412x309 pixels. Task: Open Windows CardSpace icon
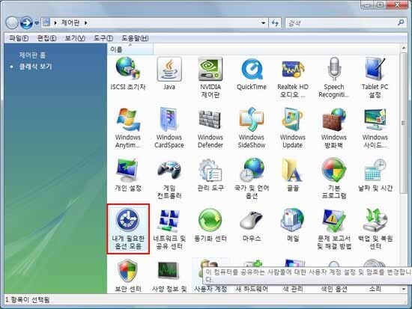coord(169,128)
